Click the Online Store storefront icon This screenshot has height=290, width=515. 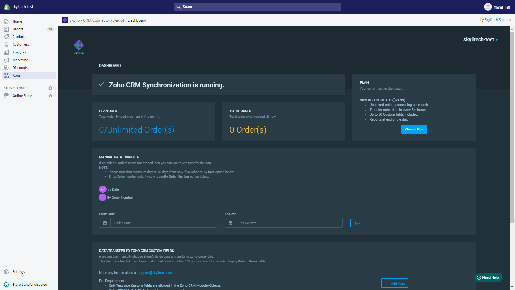click(6, 96)
